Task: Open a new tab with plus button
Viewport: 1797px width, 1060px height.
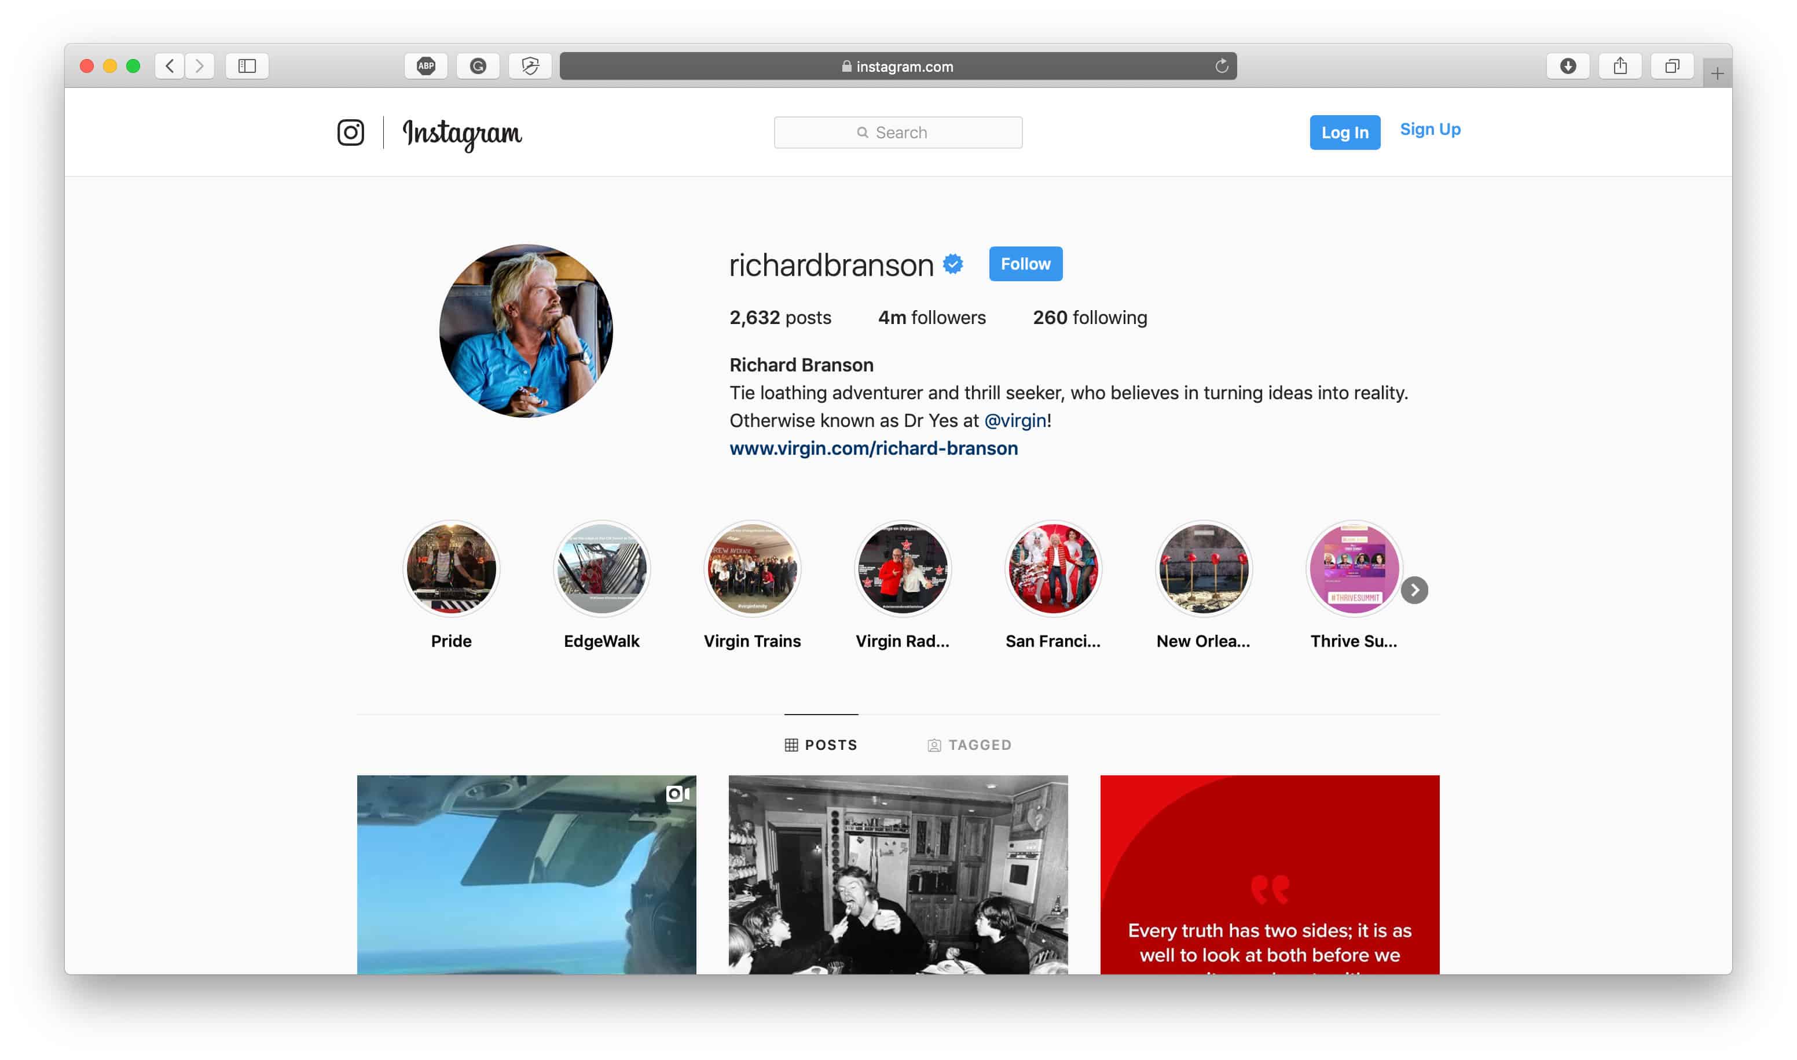Action: click(x=1717, y=73)
